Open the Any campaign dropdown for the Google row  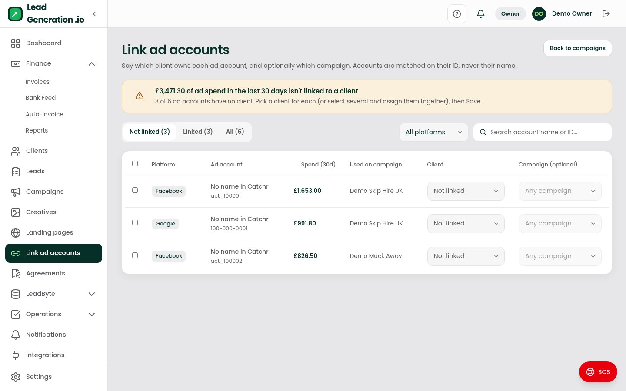(x=560, y=224)
